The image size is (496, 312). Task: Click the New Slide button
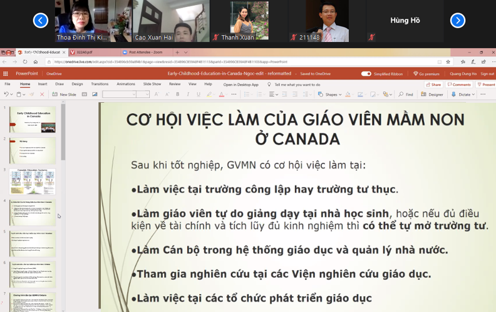64,95
